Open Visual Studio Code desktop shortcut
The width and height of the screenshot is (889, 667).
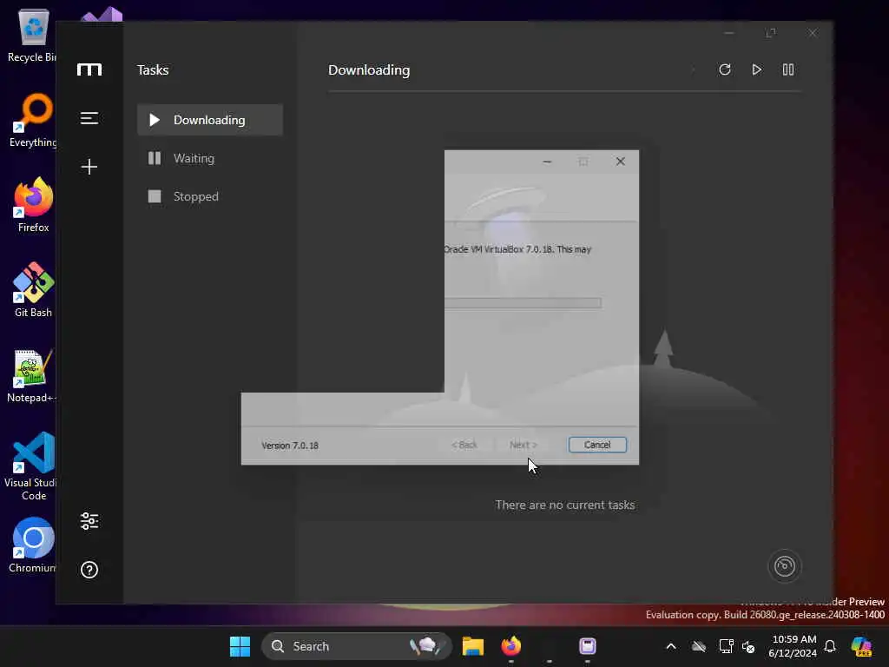tap(31, 466)
